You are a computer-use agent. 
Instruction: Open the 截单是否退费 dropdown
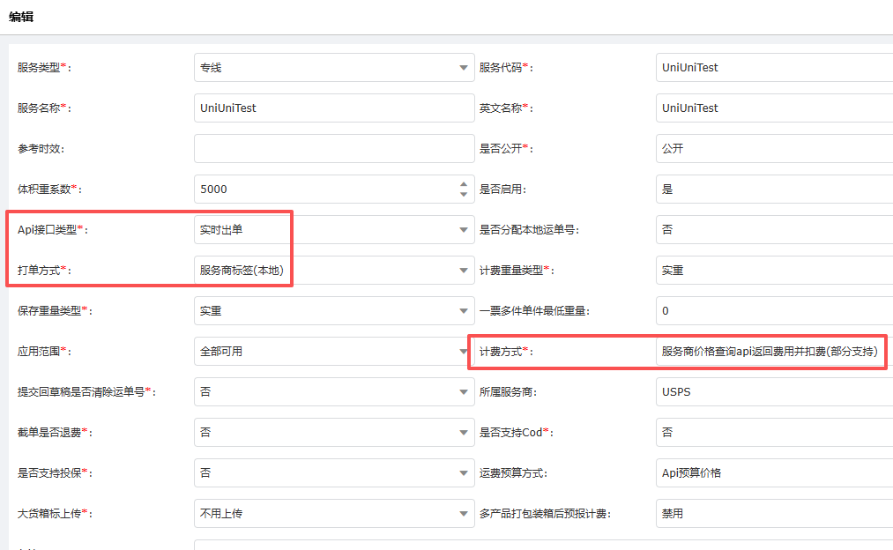(x=334, y=433)
